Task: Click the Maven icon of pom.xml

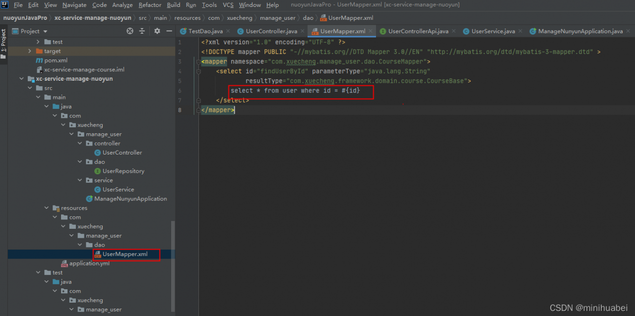Action: click(x=40, y=60)
